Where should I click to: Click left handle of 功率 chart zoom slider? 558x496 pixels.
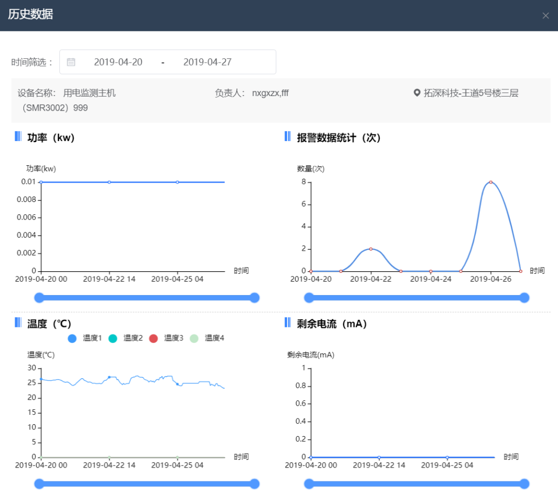click(39, 298)
